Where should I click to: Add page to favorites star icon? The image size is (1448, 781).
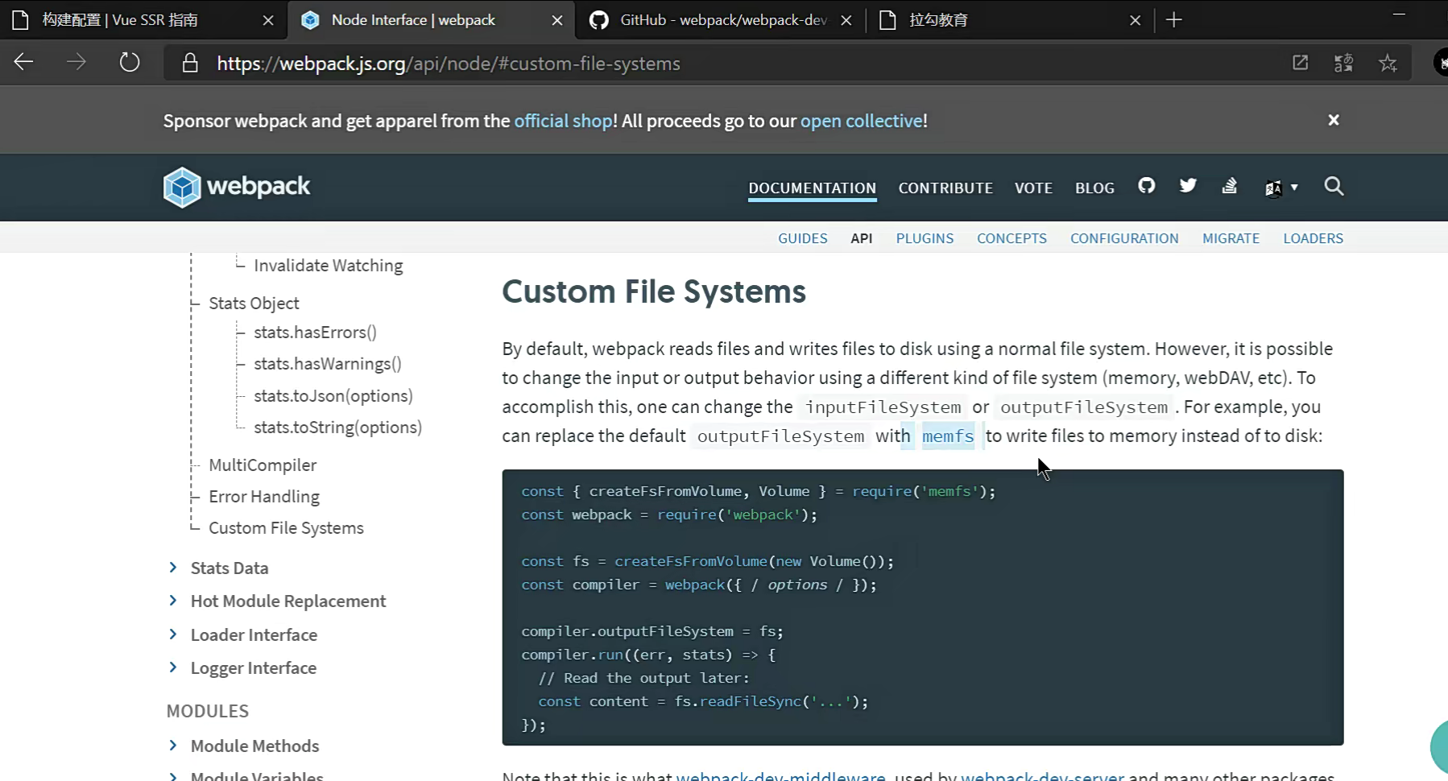coord(1387,63)
